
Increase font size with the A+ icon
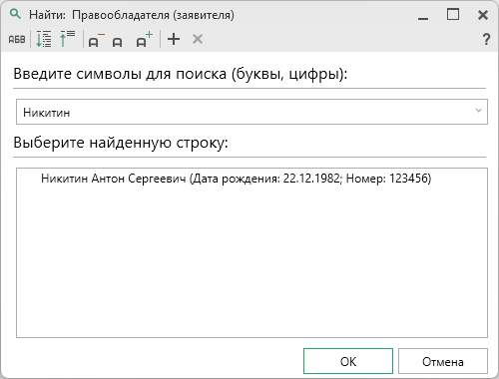(x=145, y=39)
